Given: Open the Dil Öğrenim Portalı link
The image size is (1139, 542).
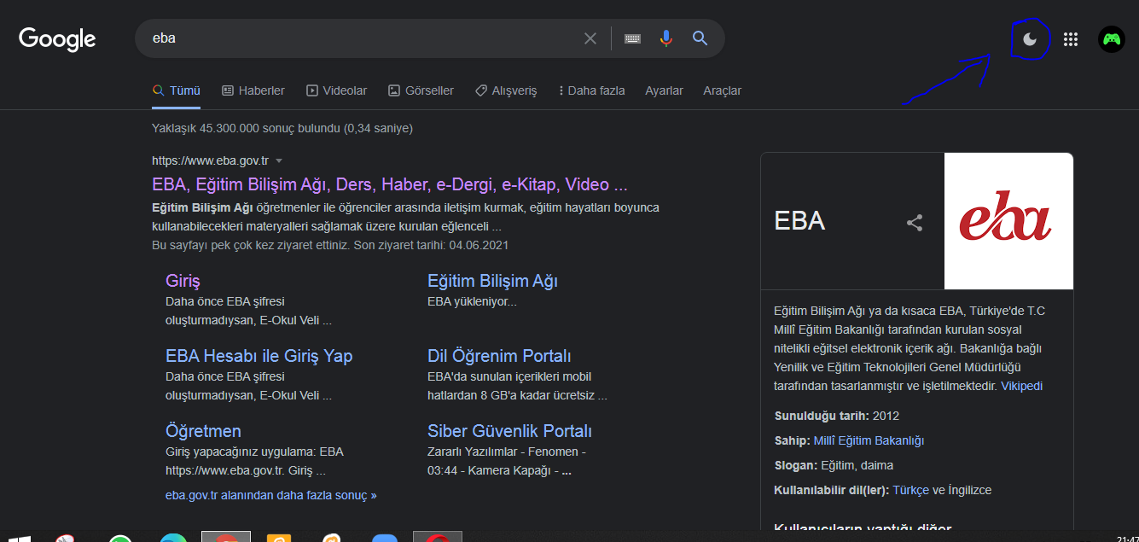Looking at the screenshot, I should (x=499, y=356).
